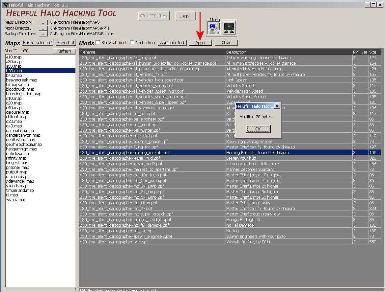
Task: Enable the No backup checkbox
Action: [132, 43]
